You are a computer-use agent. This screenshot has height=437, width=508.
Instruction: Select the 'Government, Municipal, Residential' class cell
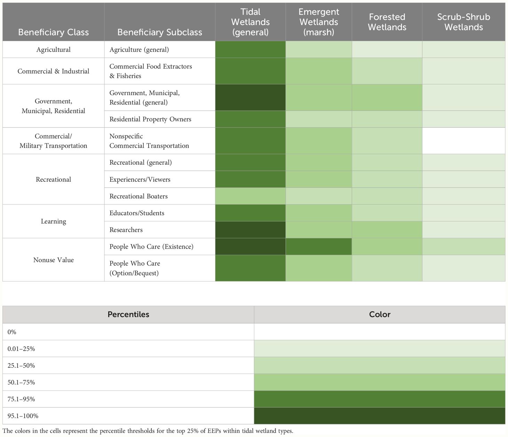(53, 106)
